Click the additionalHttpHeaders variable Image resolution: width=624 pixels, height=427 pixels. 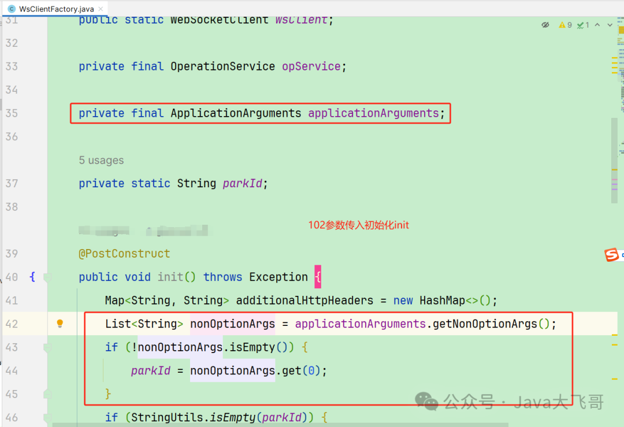click(x=304, y=300)
